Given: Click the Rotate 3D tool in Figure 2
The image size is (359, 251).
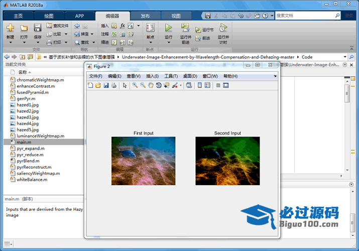Looking at the screenshot, I should [158, 85].
